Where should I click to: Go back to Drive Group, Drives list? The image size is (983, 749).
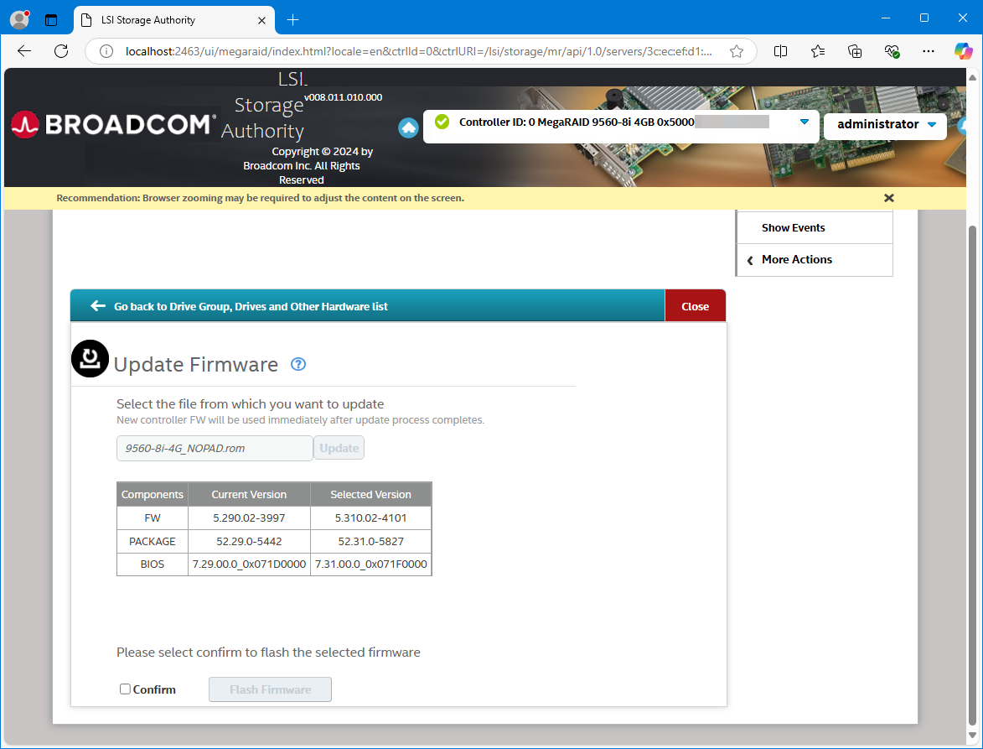[x=251, y=306]
